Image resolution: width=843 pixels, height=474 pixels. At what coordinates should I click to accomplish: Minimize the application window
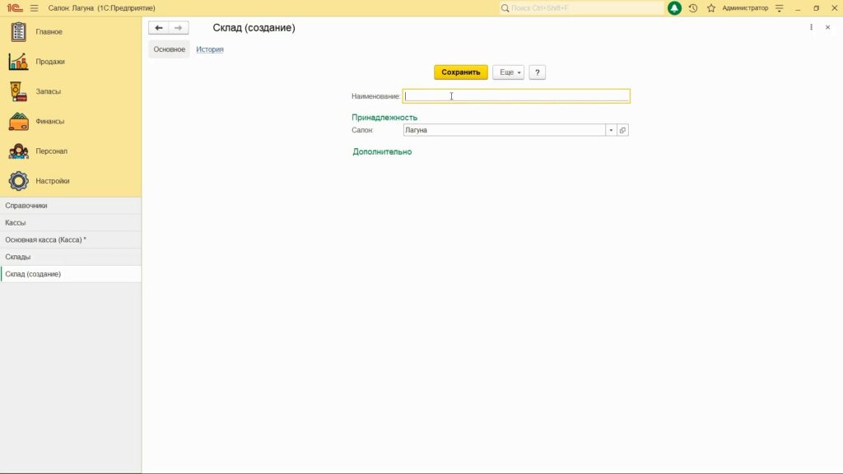[798, 8]
